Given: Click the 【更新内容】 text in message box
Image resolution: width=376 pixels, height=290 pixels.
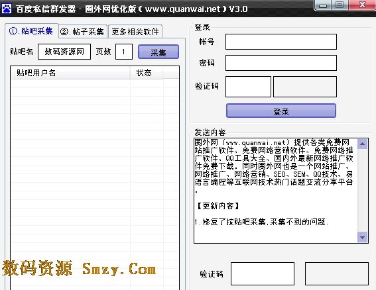Looking at the screenshot, I should pyautogui.click(x=218, y=206).
